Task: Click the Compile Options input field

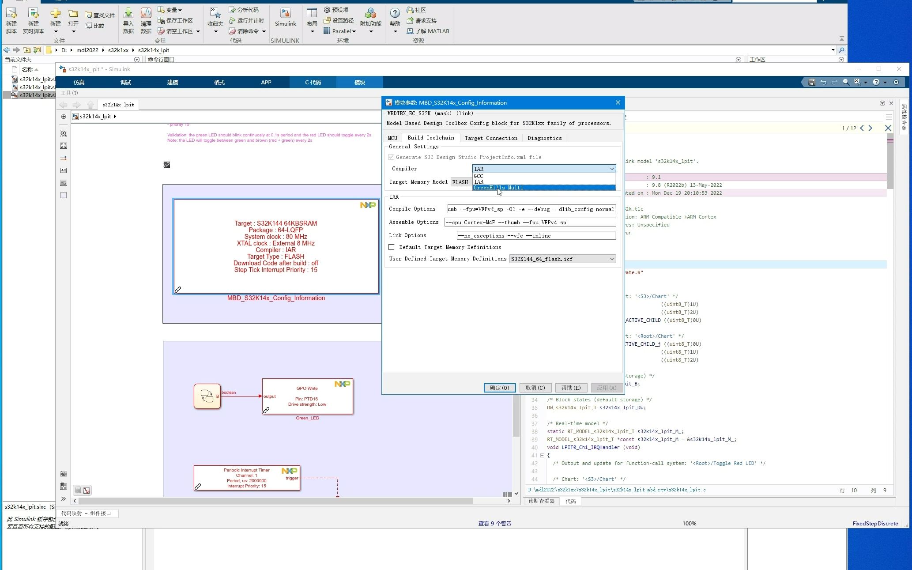Action: click(531, 209)
